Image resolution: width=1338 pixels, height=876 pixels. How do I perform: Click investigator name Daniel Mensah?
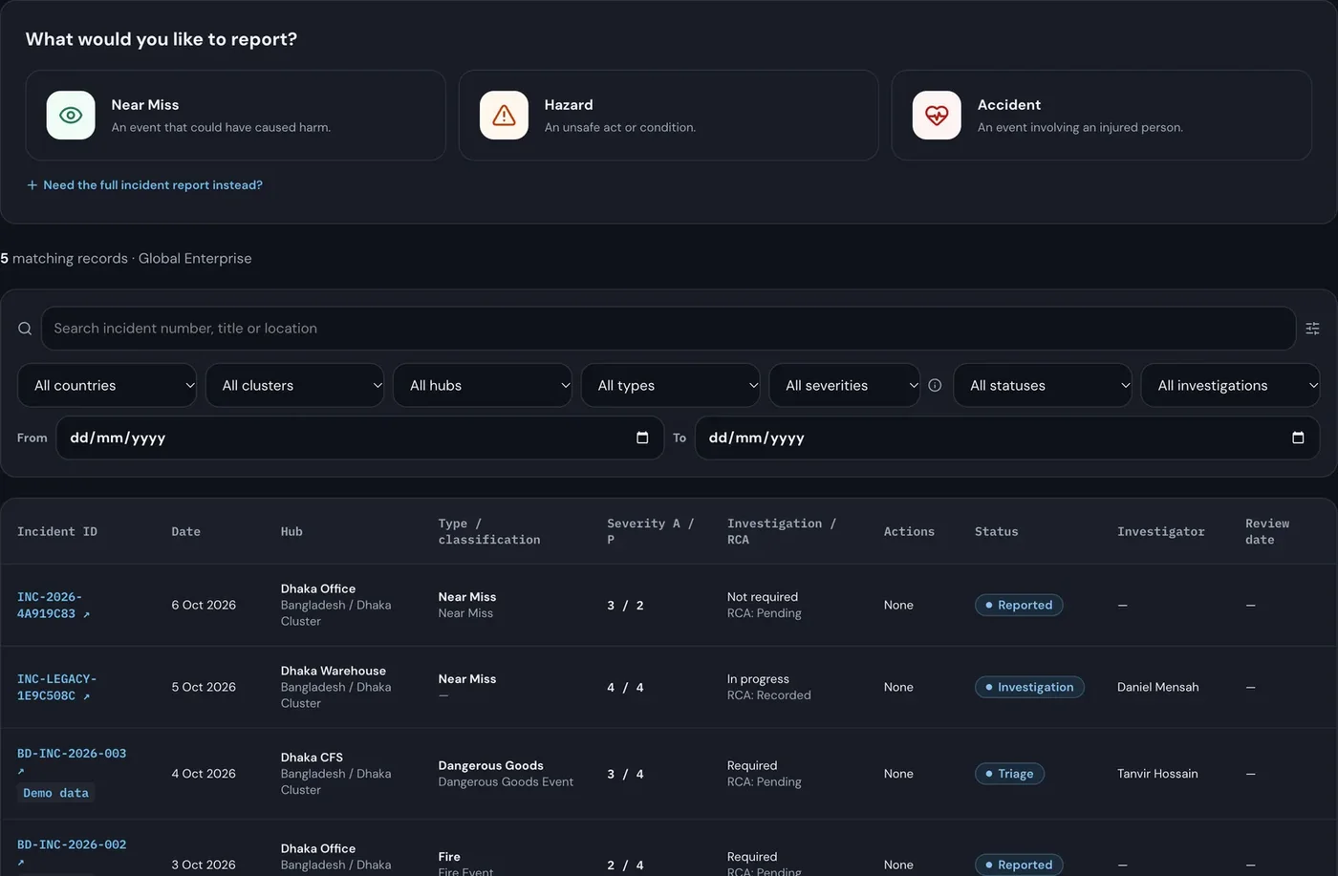pos(1157,688)
